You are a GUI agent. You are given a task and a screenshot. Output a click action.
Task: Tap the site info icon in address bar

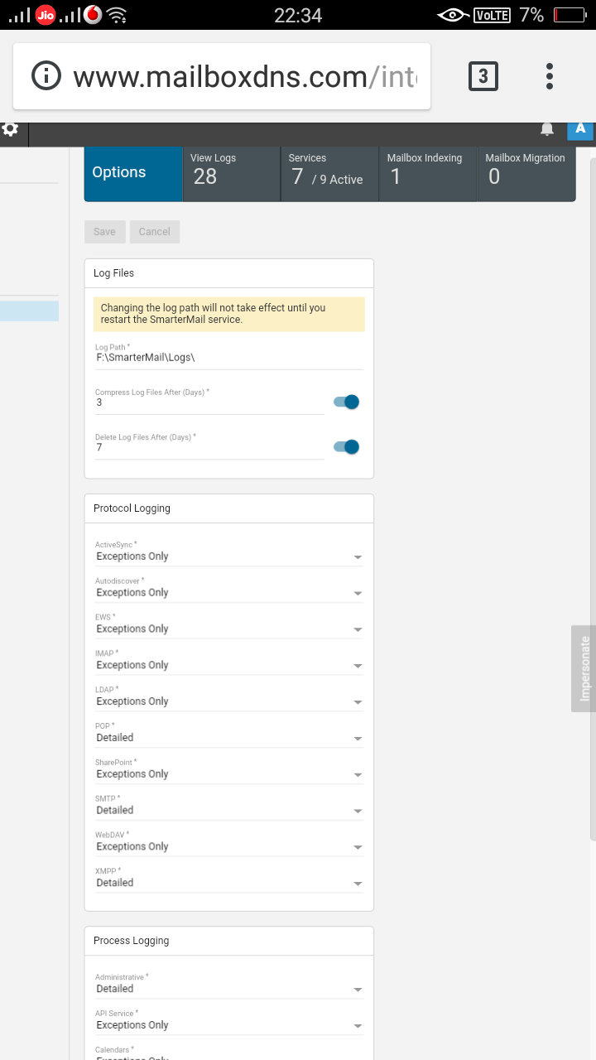tap(46, 77)
